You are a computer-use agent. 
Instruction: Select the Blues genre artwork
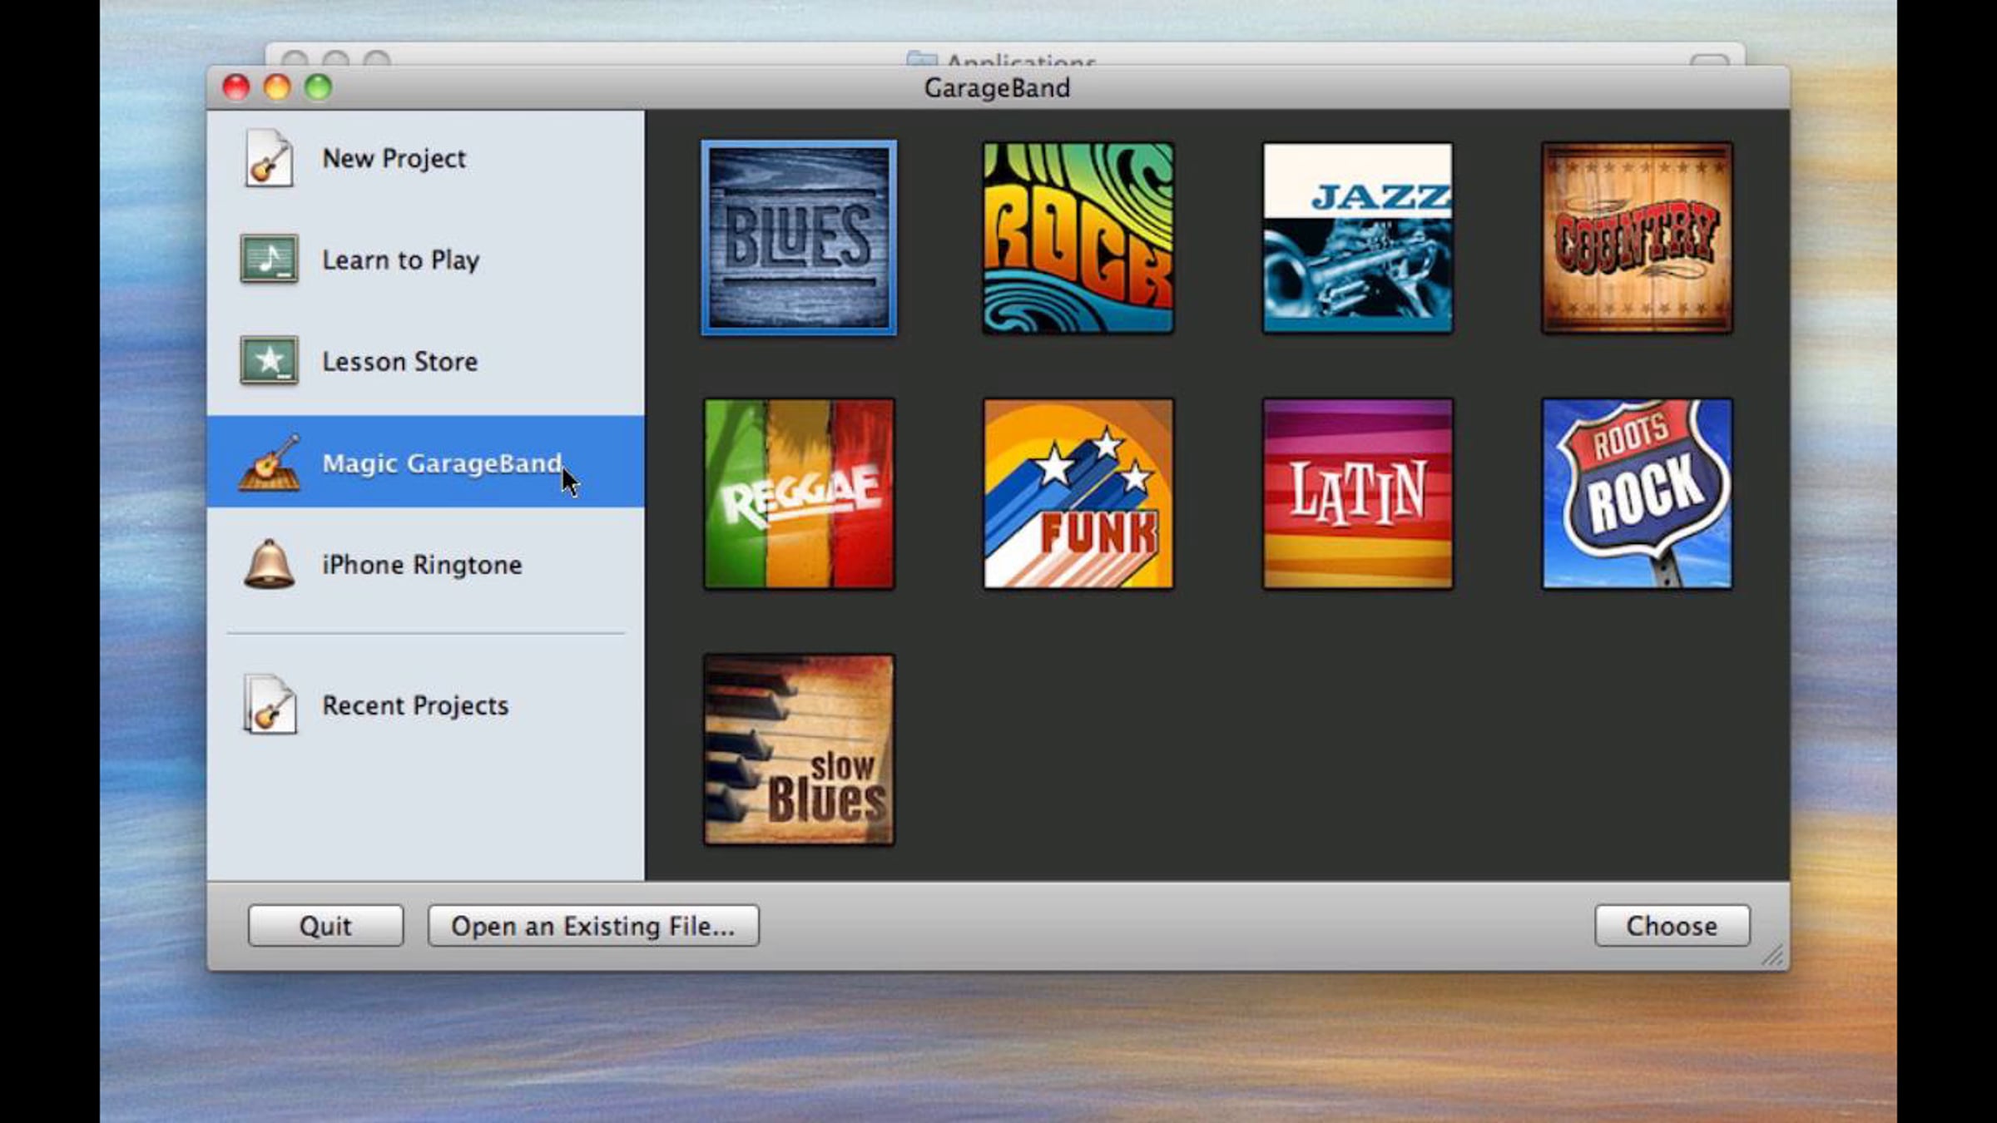[x=799, y=238]
